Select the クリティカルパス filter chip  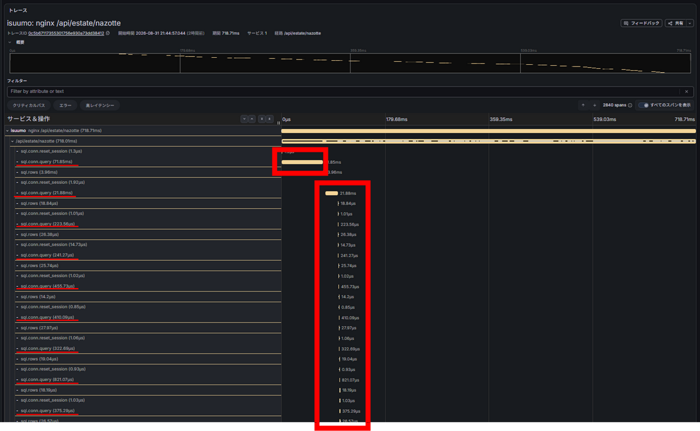point(29,106)
